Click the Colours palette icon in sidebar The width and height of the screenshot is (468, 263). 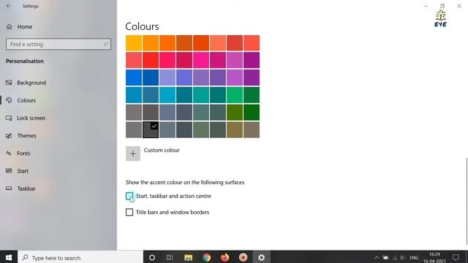tap(9, 100)
